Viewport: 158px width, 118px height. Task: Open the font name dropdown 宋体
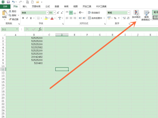[47, 13]
